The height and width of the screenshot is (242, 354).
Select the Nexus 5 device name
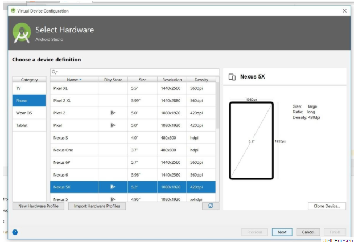(x=60, y=199)
